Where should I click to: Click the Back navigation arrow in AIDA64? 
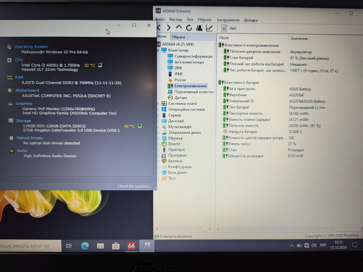[159, 28]
